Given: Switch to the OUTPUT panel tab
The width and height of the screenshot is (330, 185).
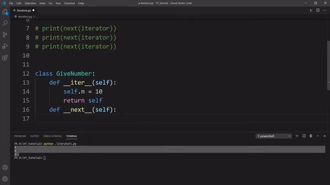Looking at the screenshot, I should [35, 136].
